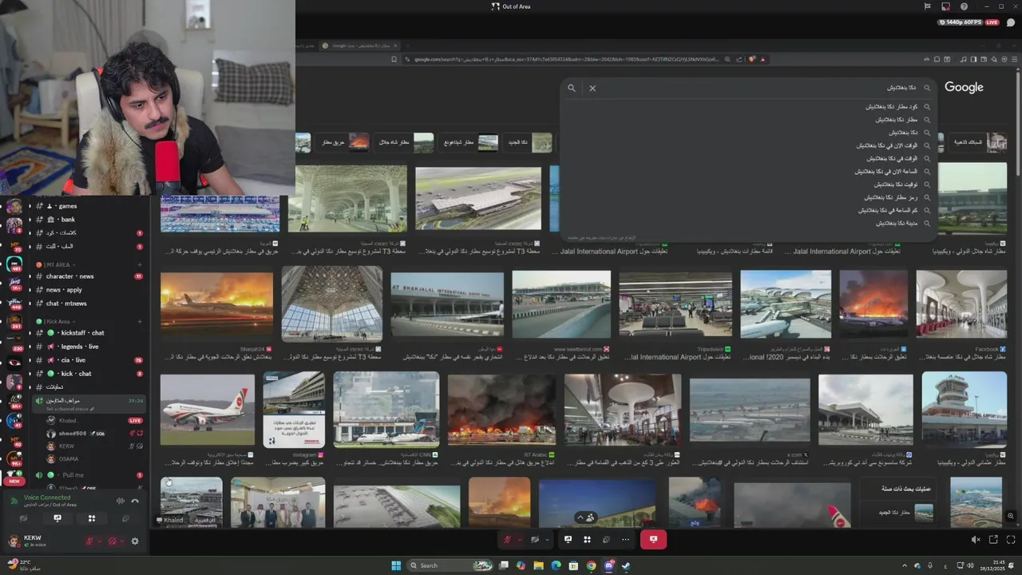Add channel plus beside MT AREA
This screenshot has width=1022, height=575.
tap(140, 264)
